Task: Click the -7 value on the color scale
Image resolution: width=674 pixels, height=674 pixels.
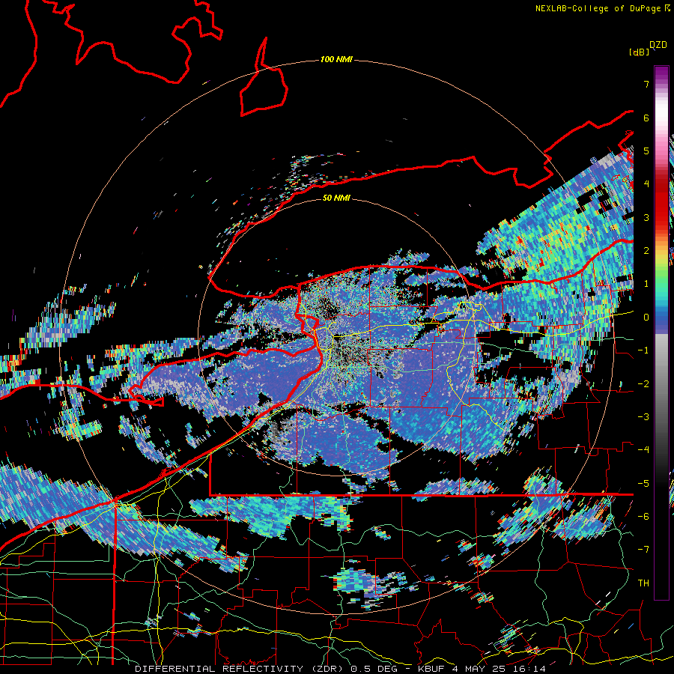Action: [x=643, y=550]
